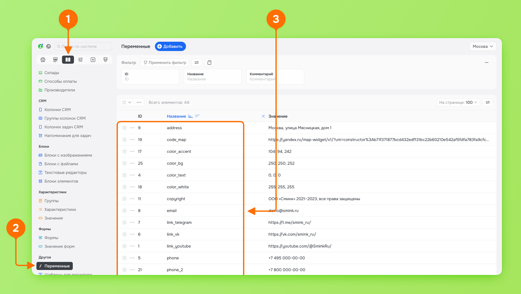Tick the select-all checkbox
Image resolution: width=521 pixels, height=294 pixels.
[124, 102]
